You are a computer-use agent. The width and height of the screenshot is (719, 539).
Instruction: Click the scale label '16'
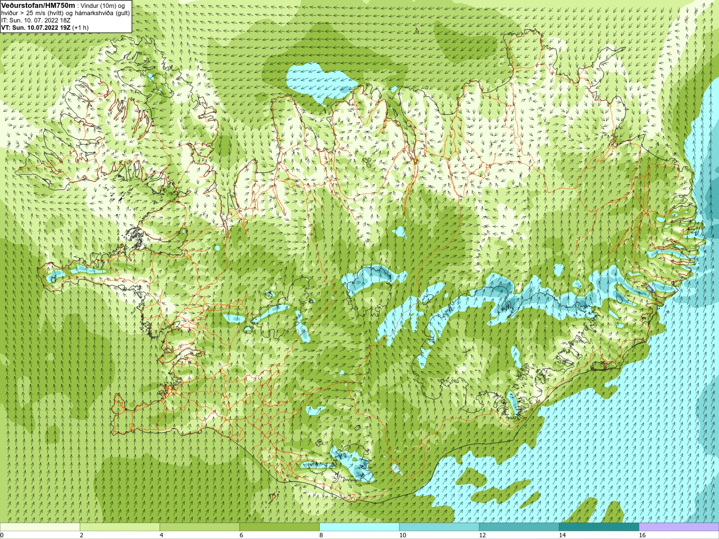point(643,535)
